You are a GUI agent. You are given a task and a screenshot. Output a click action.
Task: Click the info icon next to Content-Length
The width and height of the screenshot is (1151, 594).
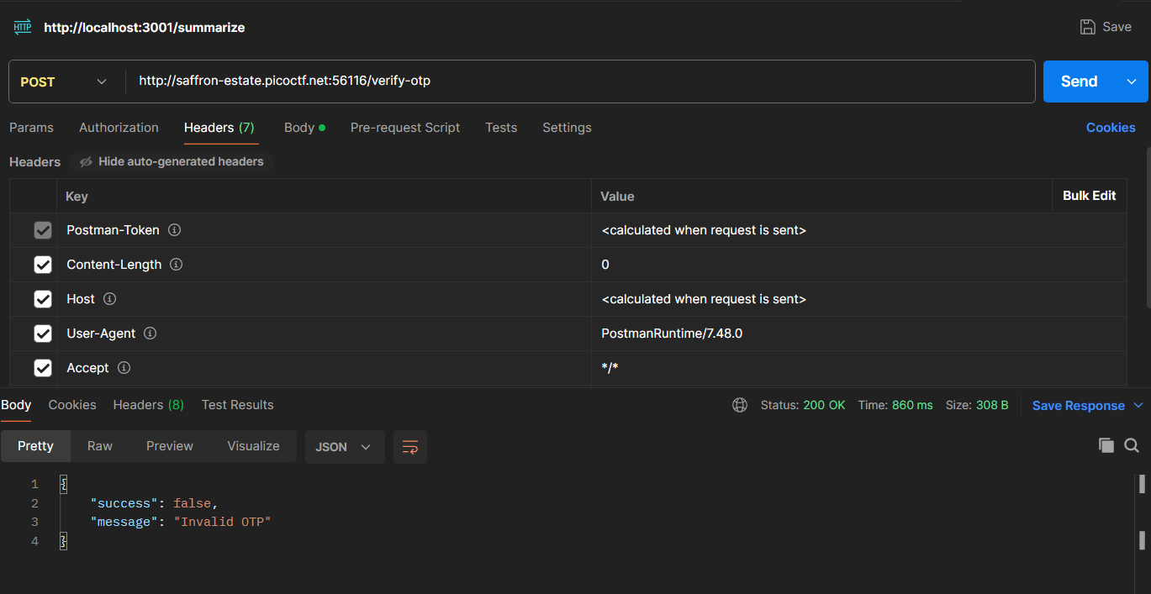click(x=177, y=265)
